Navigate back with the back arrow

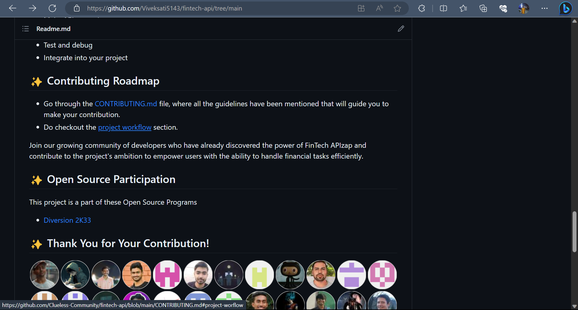point(12,8)
